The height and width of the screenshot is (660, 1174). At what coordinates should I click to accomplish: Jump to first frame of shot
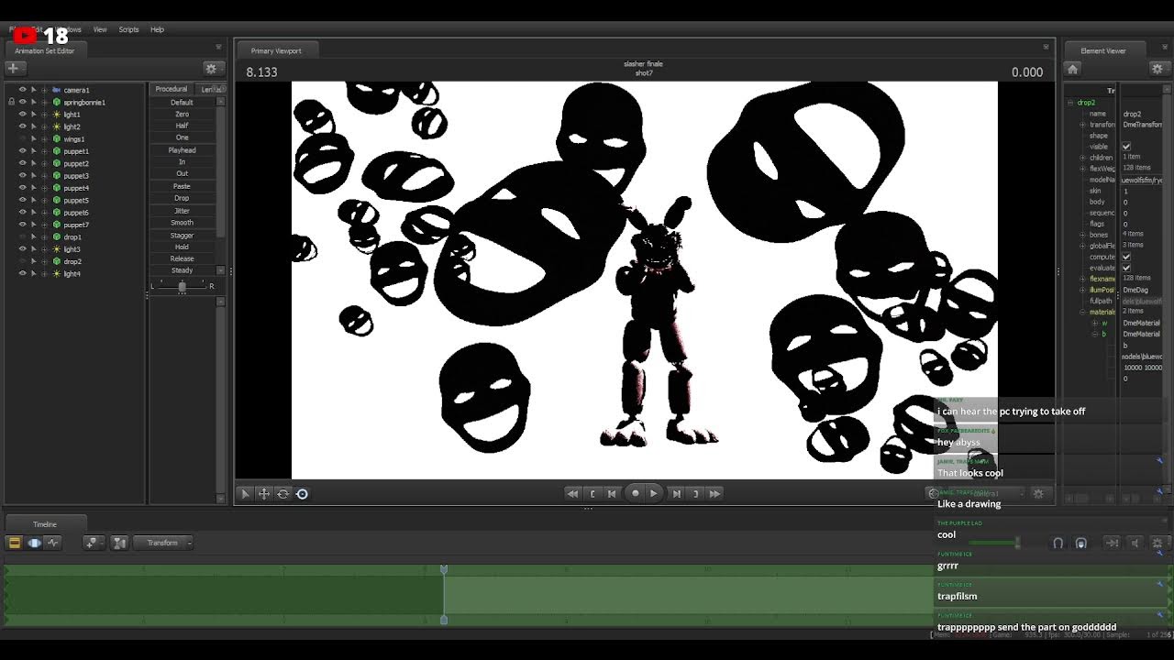tap(572, 493)
